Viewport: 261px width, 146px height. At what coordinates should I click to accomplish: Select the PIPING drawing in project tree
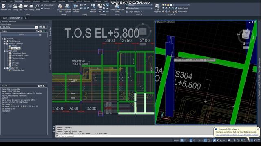[14, 46]
